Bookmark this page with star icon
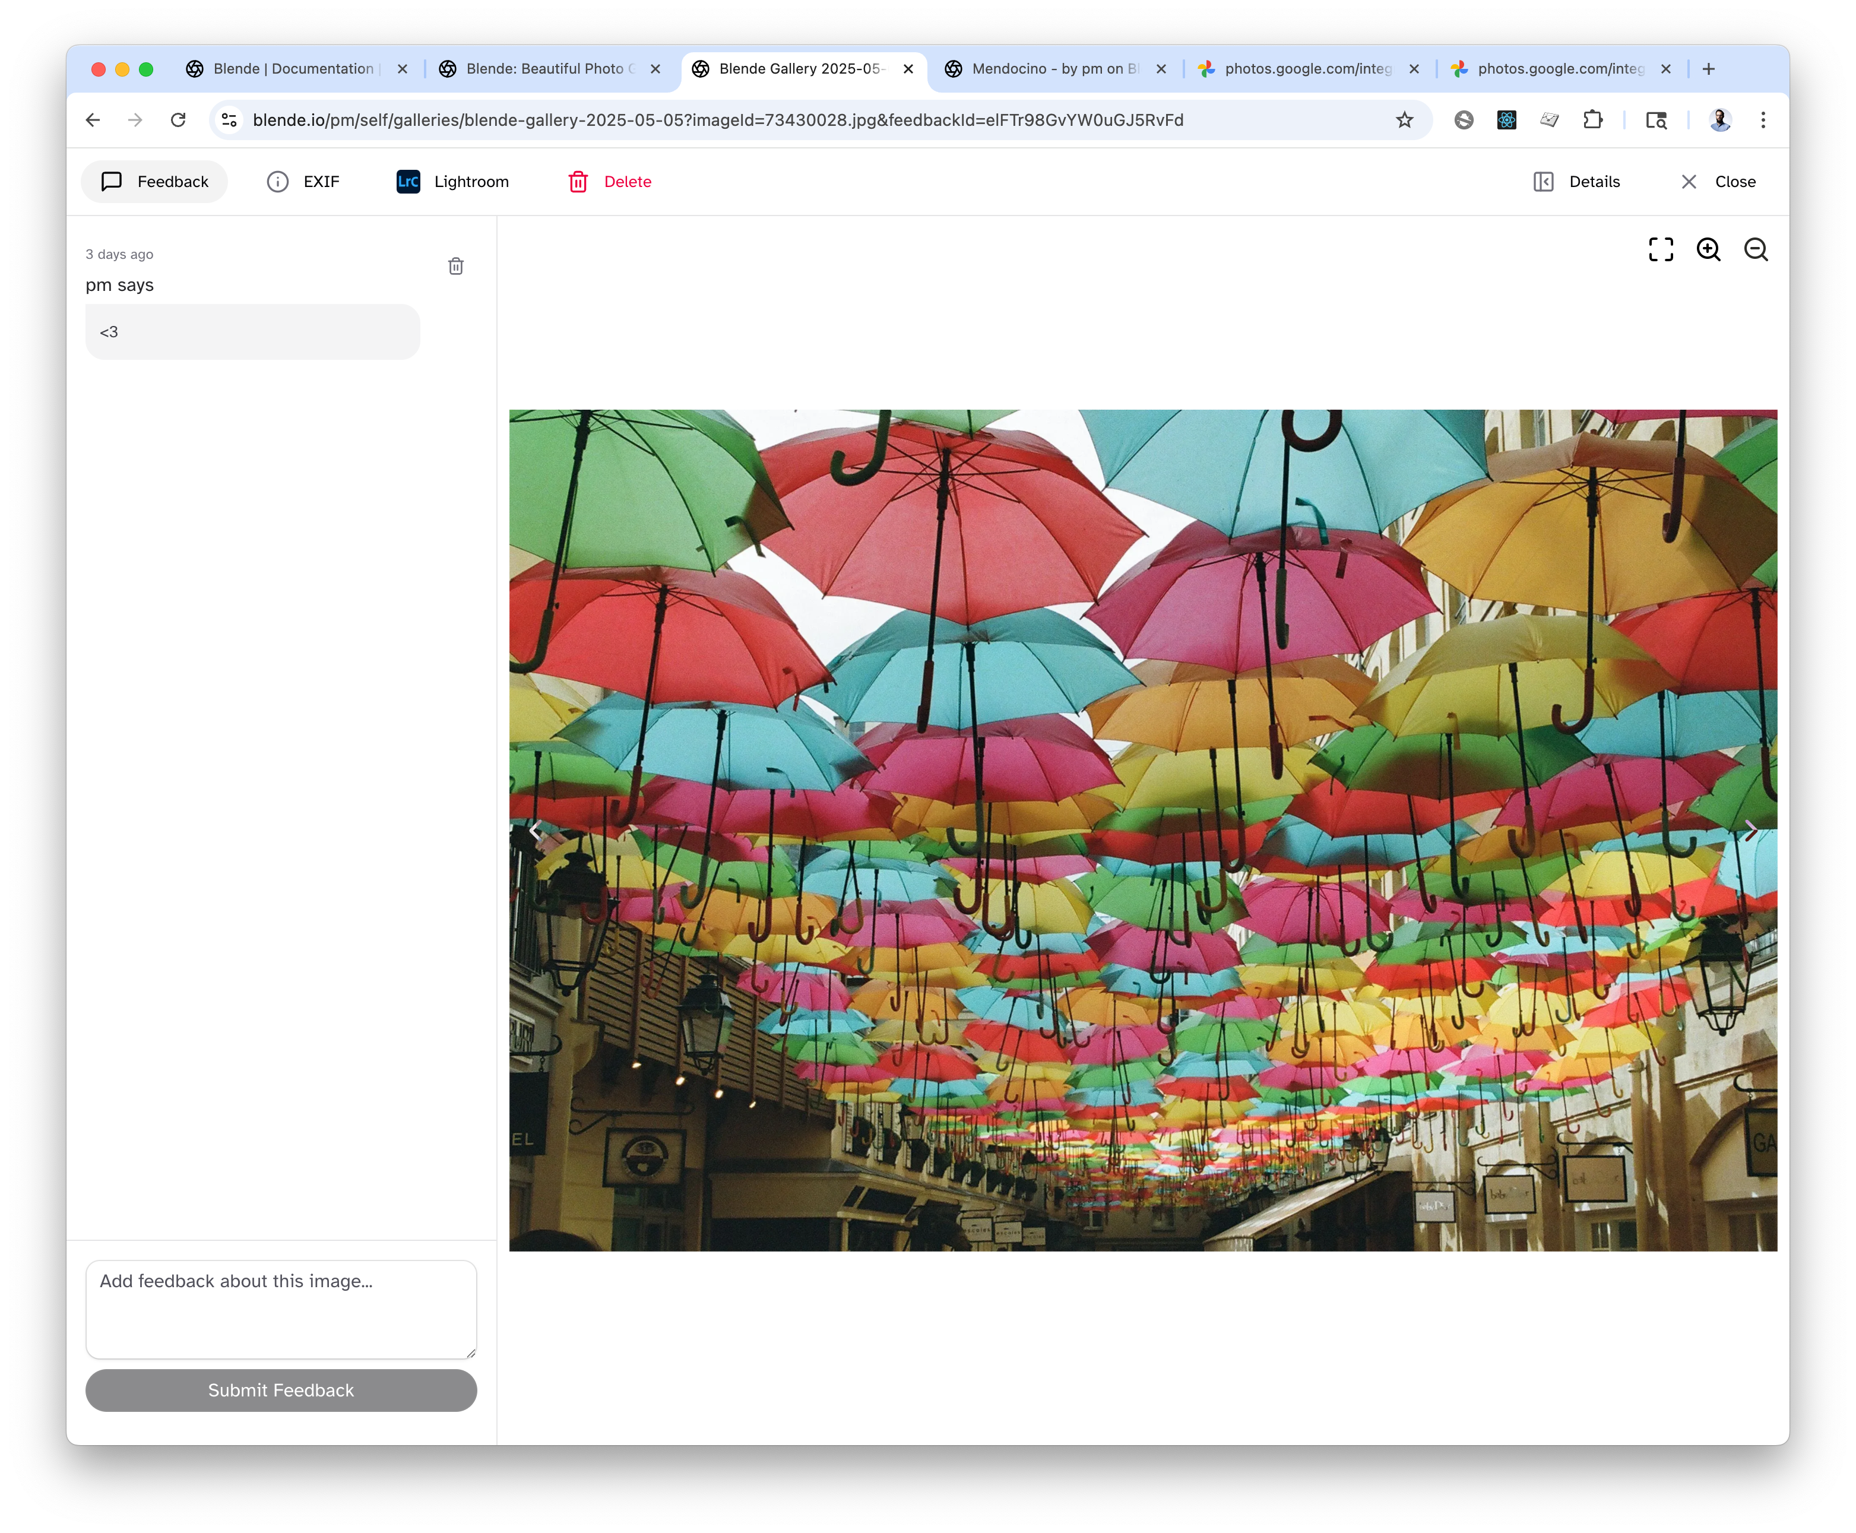 pos(1404,120)
